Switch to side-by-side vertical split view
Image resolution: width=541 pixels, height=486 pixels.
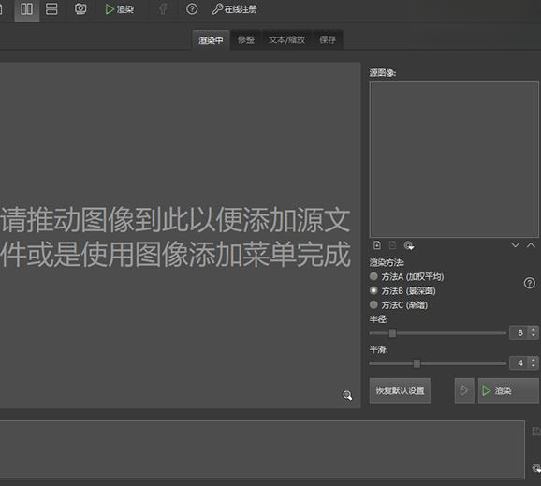26,9
